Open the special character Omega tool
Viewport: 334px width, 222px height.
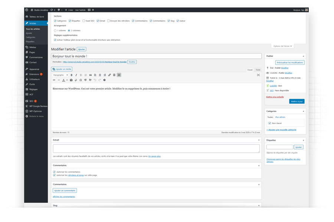(x=81, y=80)
